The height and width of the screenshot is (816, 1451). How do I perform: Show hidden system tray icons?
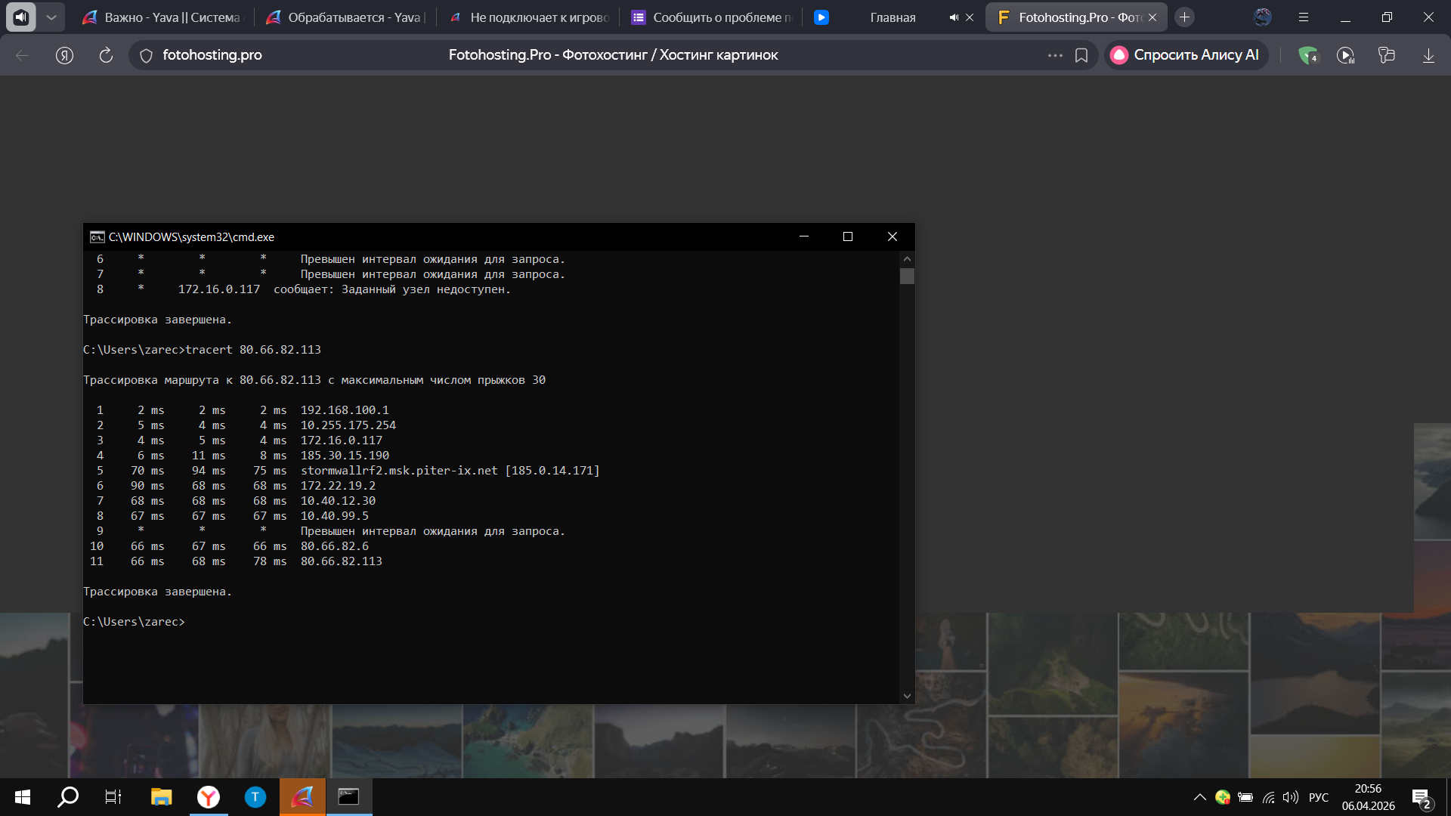click(x=1199, y=797)
